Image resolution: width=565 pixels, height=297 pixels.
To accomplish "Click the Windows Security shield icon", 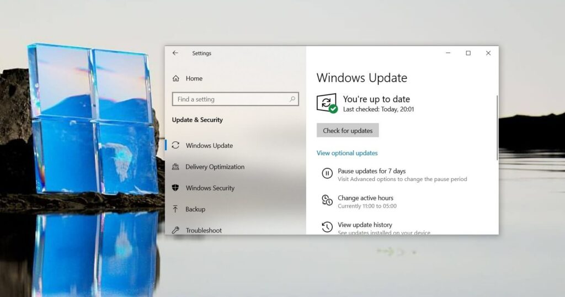I will 175,188.
